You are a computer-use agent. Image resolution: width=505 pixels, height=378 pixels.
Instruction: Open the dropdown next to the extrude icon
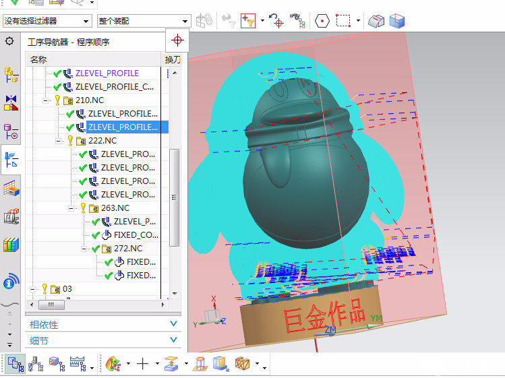[x=186, y=363]
